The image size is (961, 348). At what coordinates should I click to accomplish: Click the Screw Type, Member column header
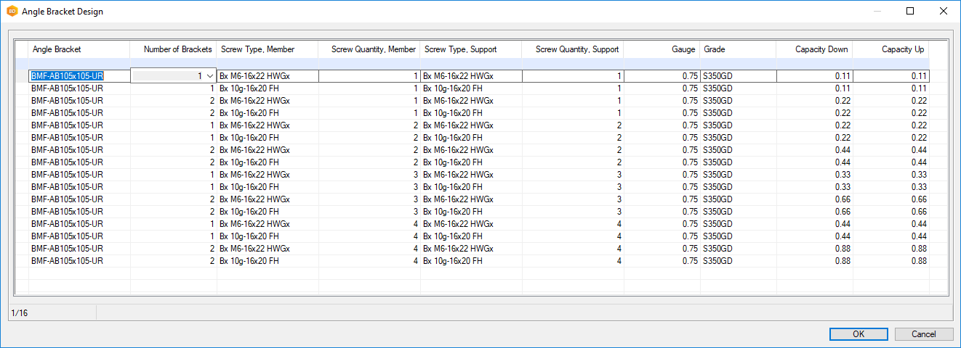coord(267,49)
